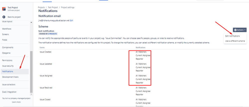Click the Notifications page heading
The width and height of the screenshot is (249, 107).
point(48,11)
